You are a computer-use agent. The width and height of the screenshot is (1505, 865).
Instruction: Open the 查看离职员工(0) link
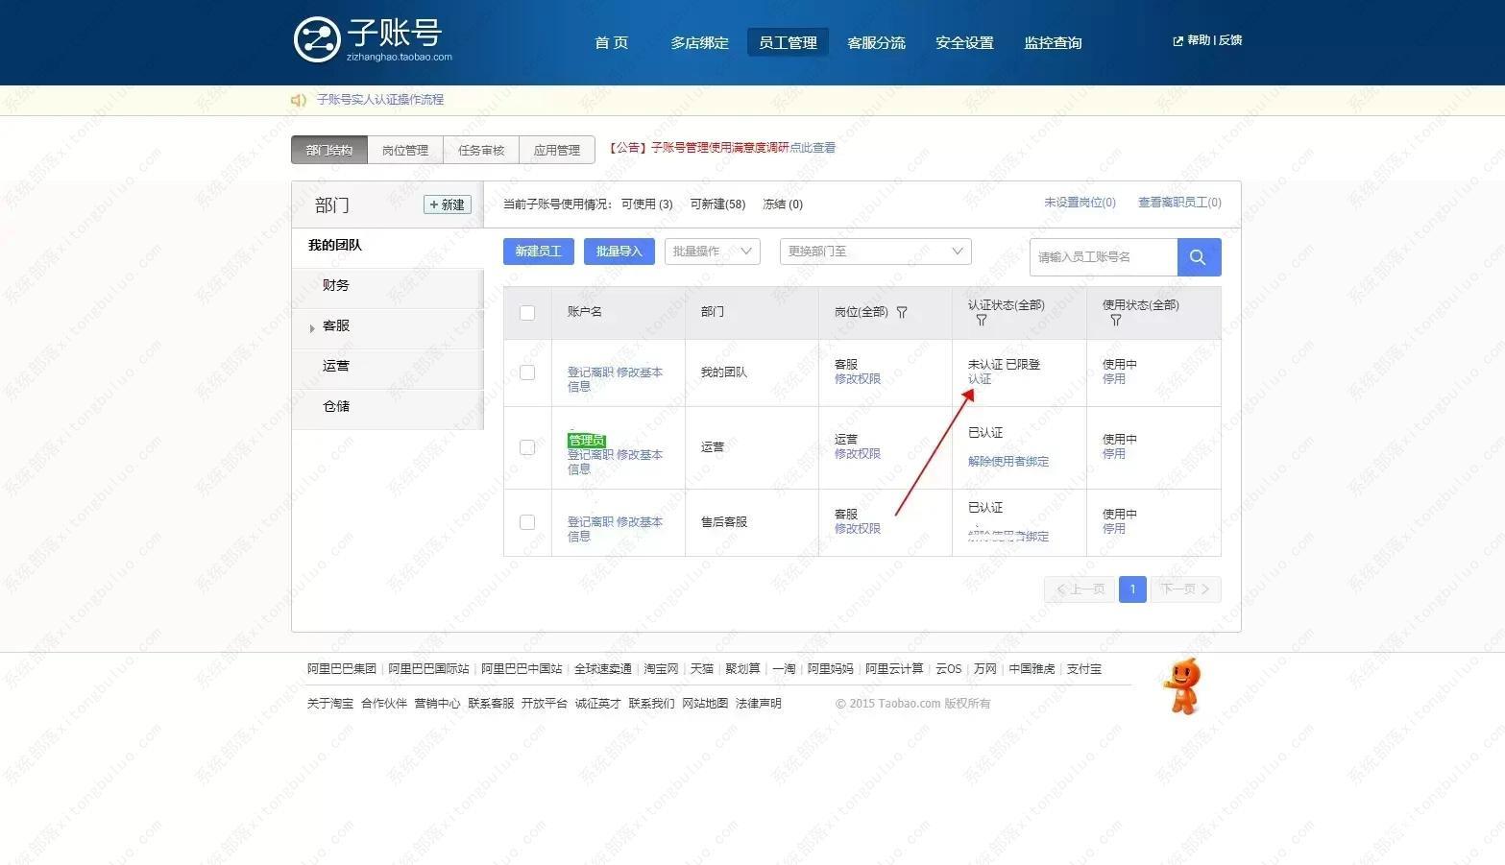pos(1179,203)
